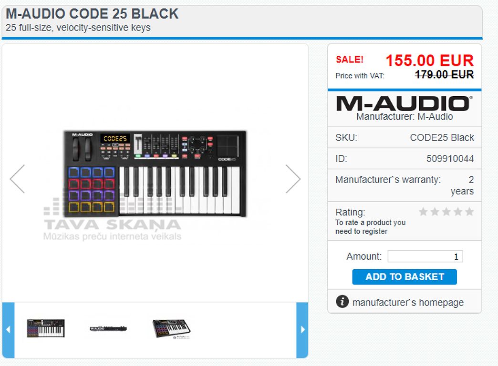Click the Amount quantity input field
The width and height of the screenshot is (498, 366).
[x=425, y=256]
